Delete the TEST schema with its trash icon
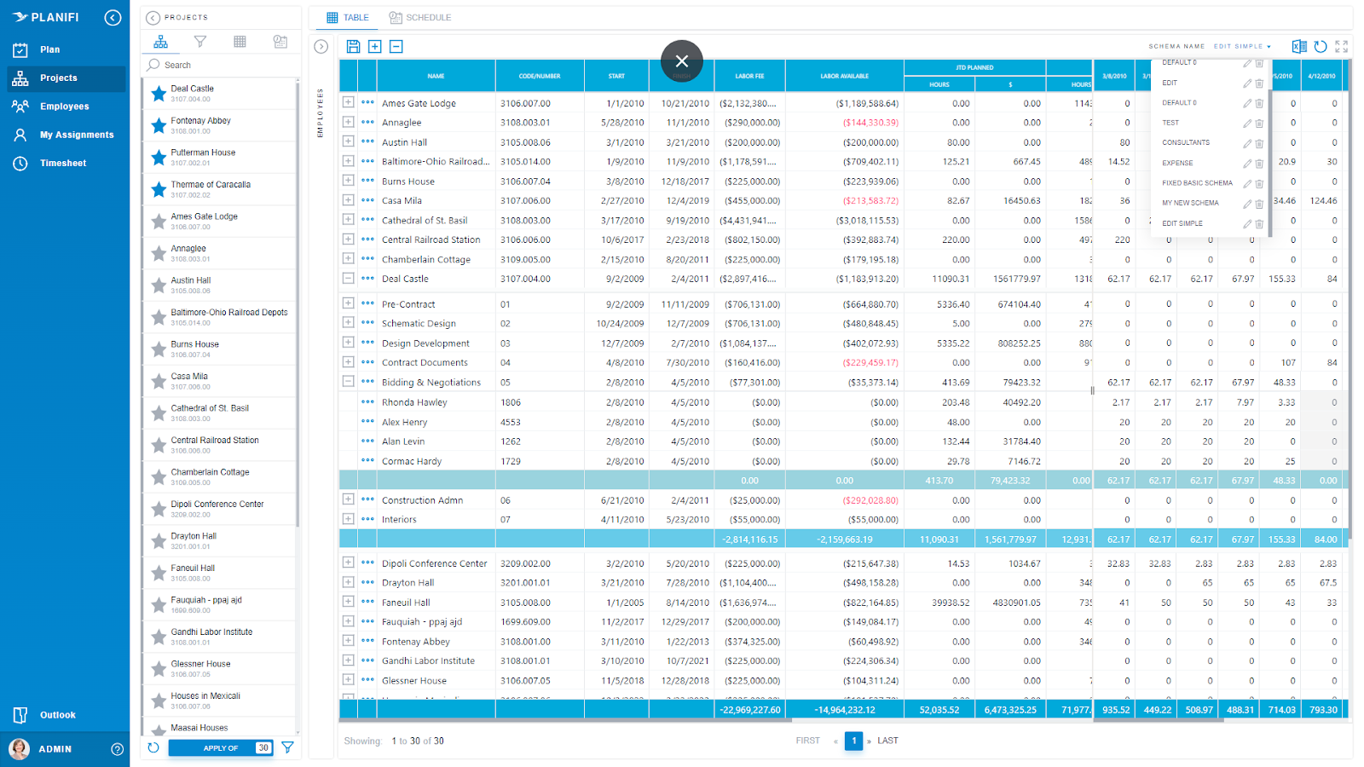This screenshot has width=1364, height=767. coord(1259,124)
